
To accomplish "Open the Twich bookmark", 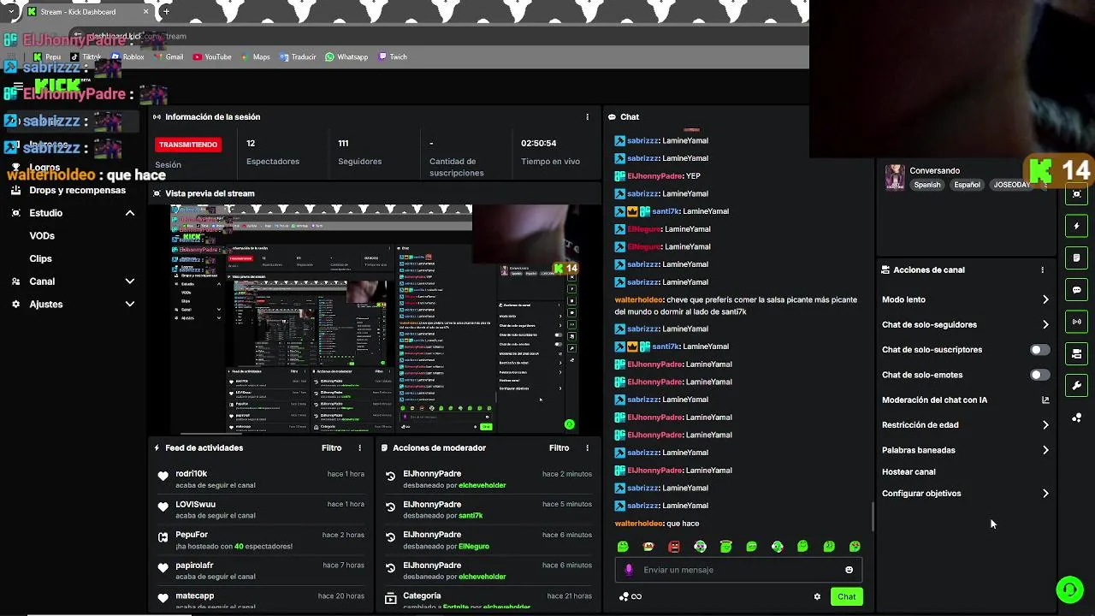I will click(x=393, y=56).
